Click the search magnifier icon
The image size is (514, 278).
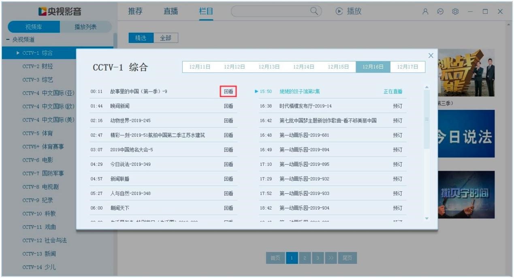point(314,11)
